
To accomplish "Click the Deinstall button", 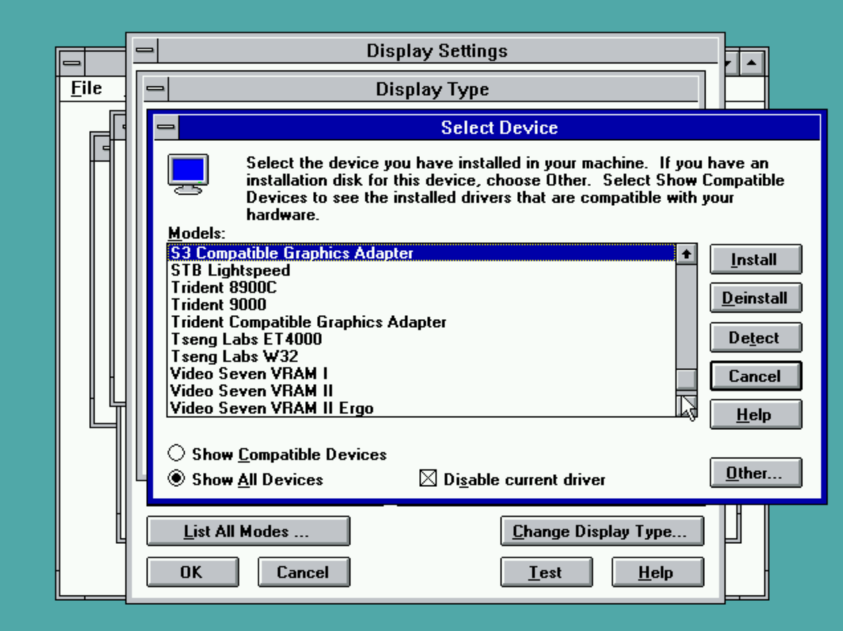I will (x=755, y=298).
